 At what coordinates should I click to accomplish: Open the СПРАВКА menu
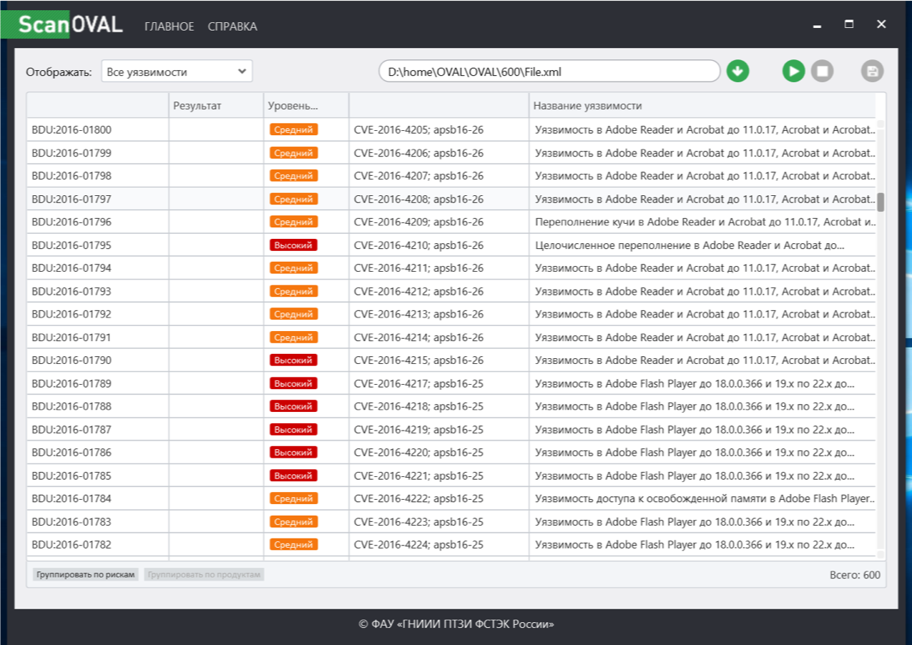[232, 26]
